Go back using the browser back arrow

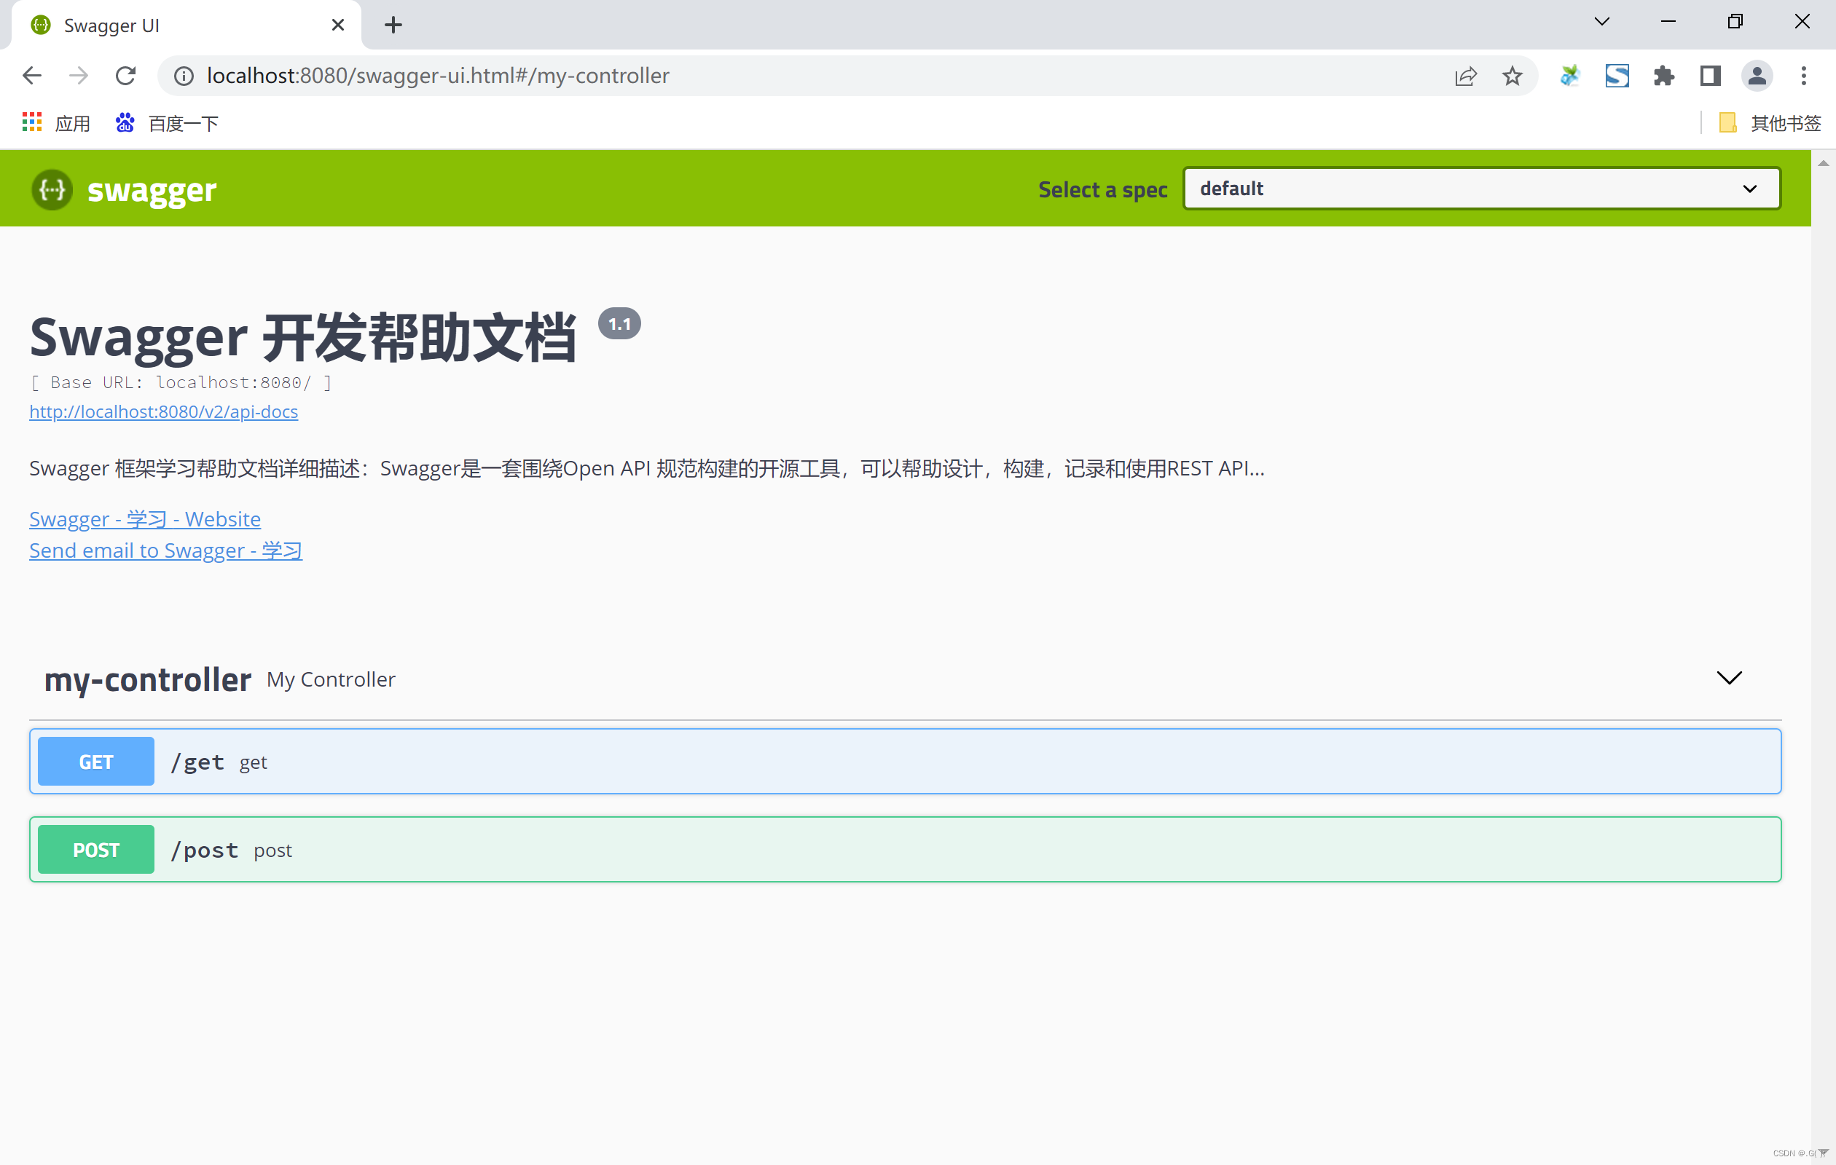pyautogui.click(x=32, y=76)
